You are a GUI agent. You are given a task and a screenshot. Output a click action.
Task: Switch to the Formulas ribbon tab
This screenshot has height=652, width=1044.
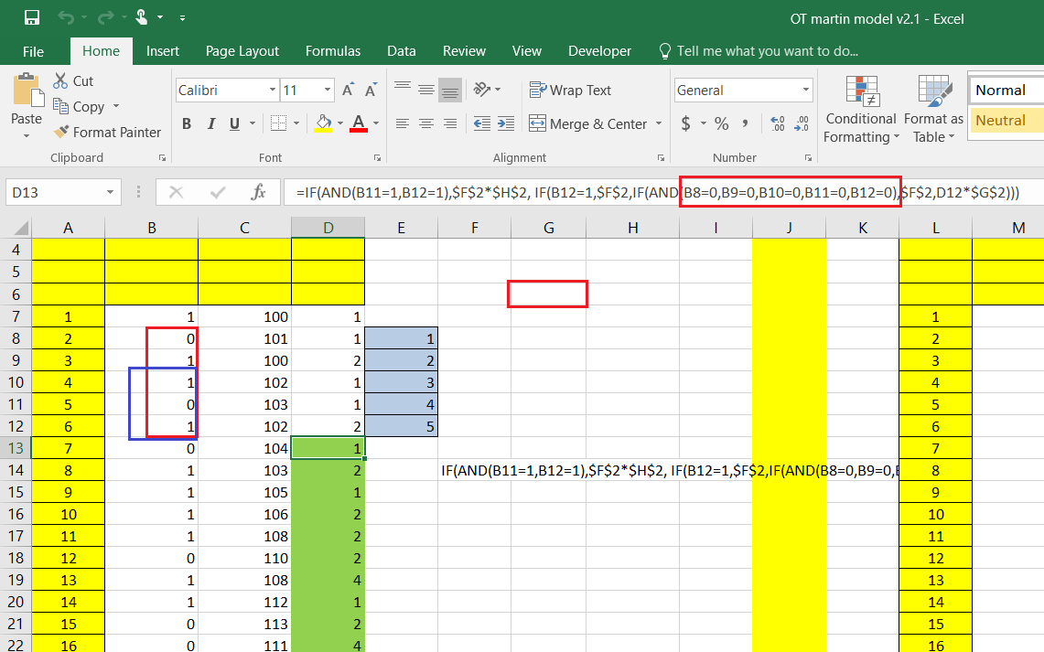click(333, 51)
